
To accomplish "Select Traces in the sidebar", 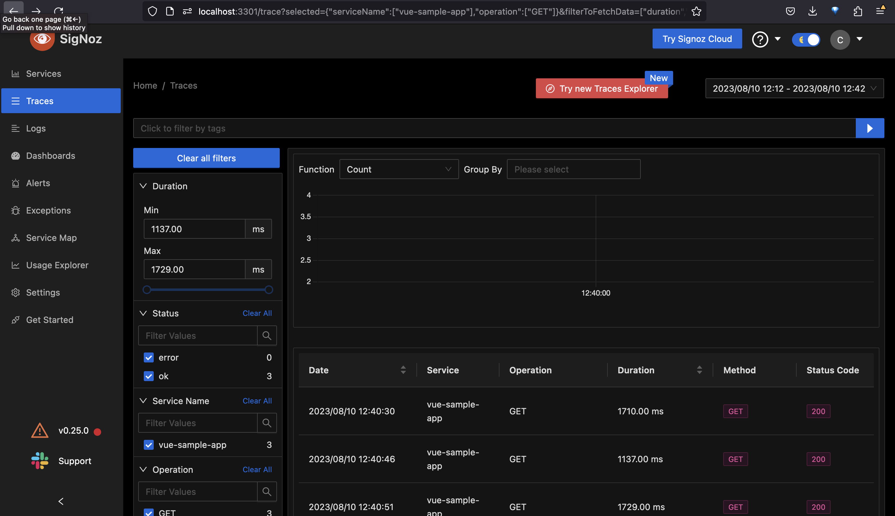I will coord(61,101).
